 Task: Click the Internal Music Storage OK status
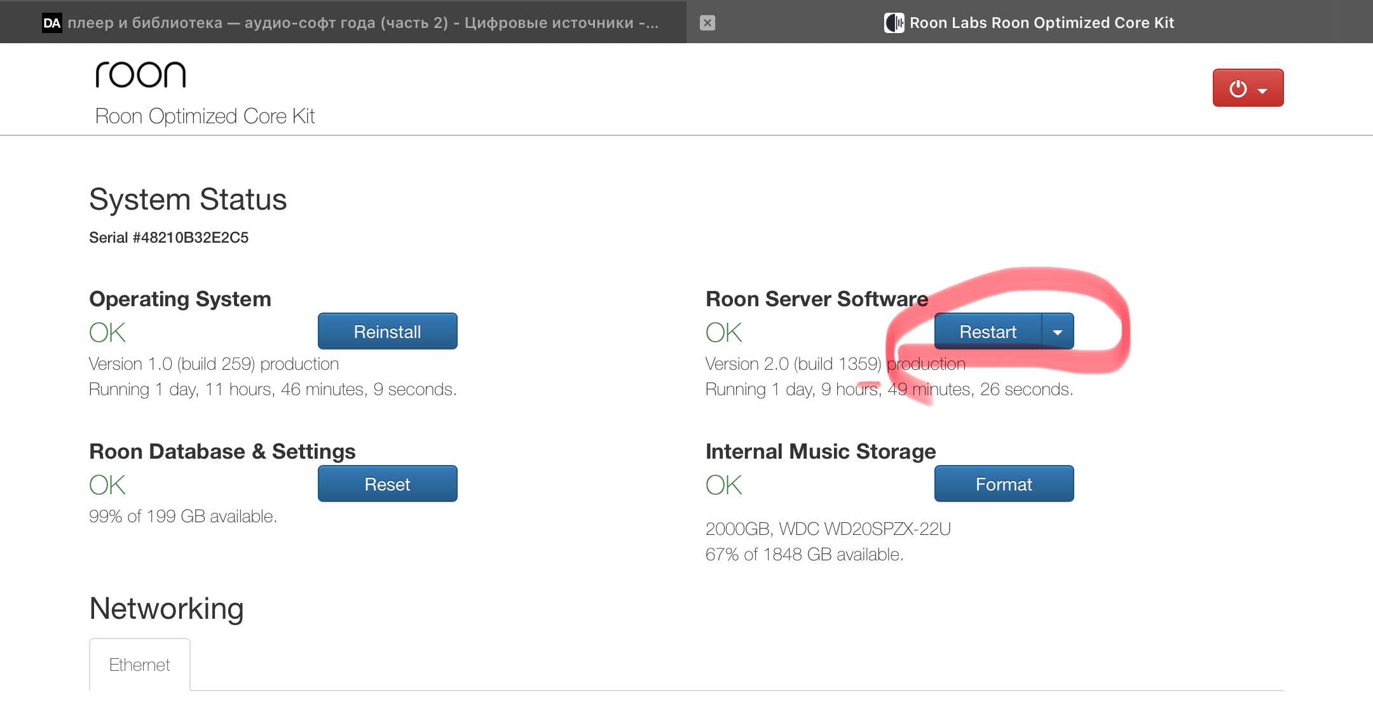point(724,485)
